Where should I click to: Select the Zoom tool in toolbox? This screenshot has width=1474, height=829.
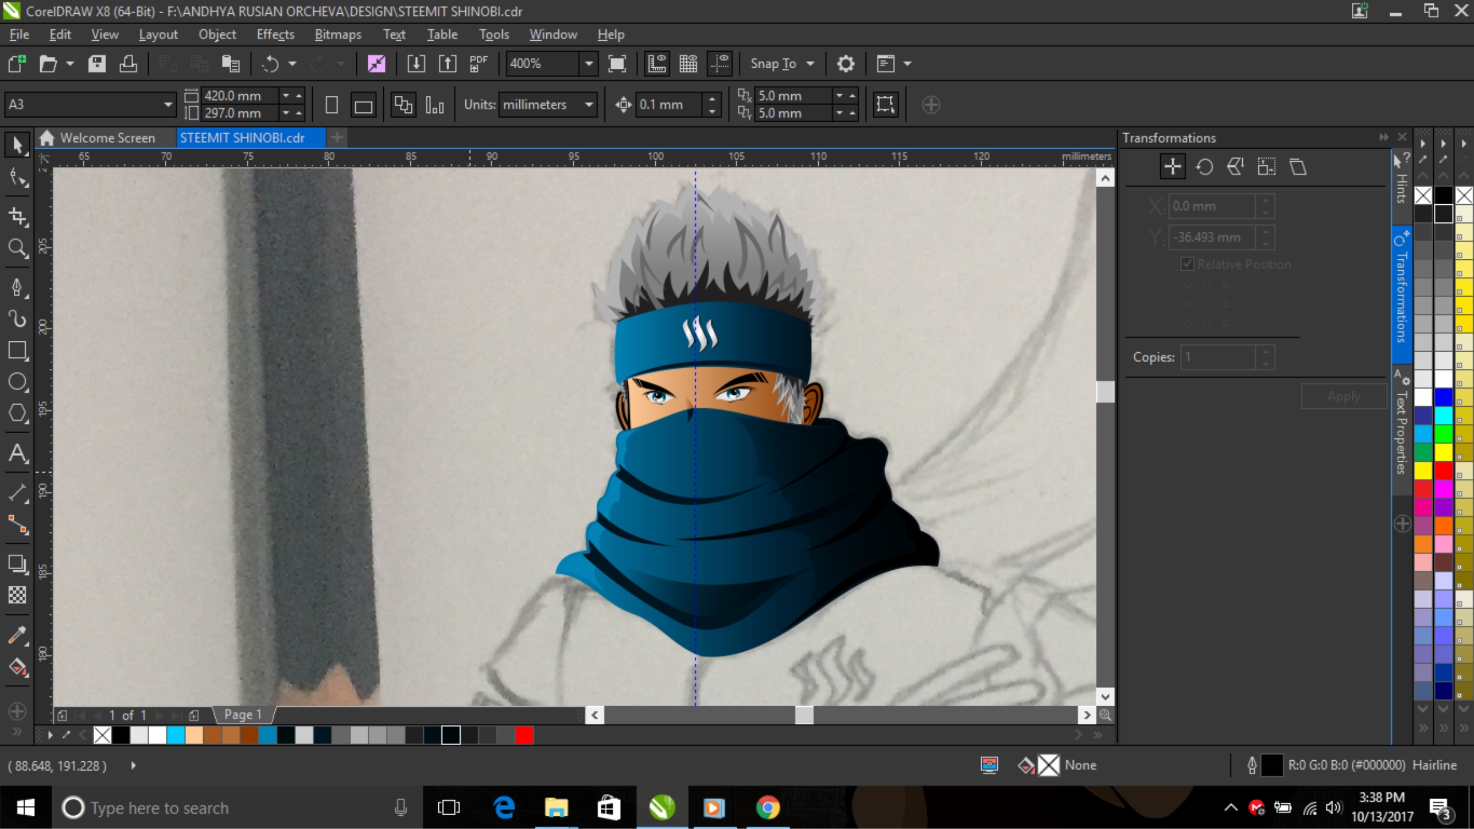click(17, 248)
